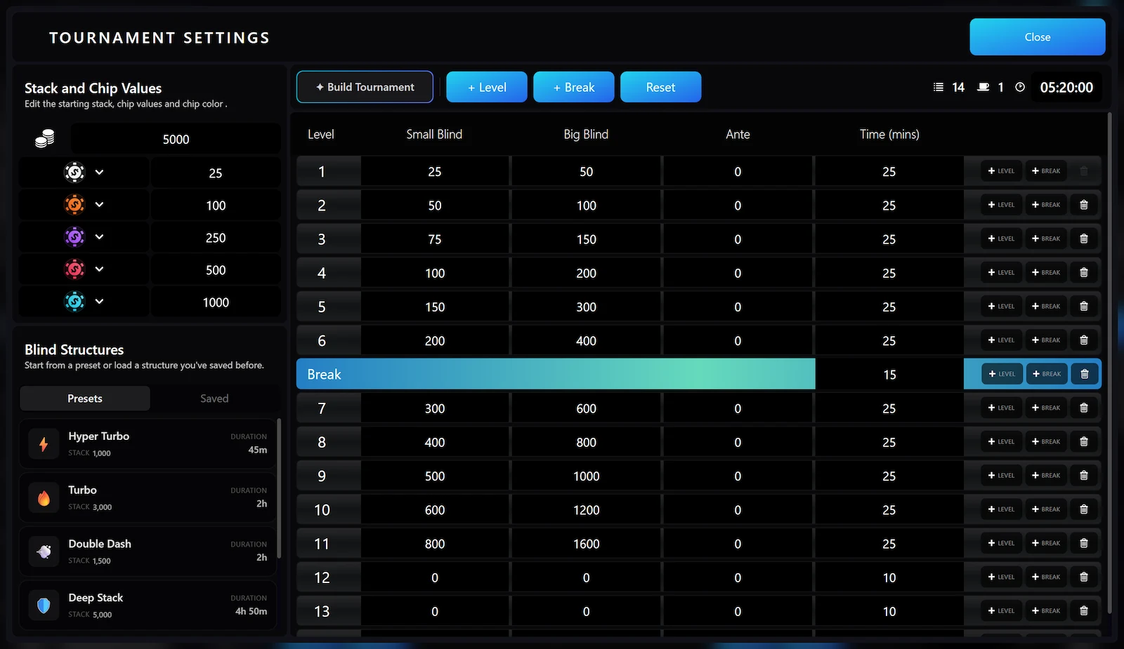The width and height of the screenshot is (1124, 649).
Task: Click the levels count list icon
Action: [x=939, y=87]
